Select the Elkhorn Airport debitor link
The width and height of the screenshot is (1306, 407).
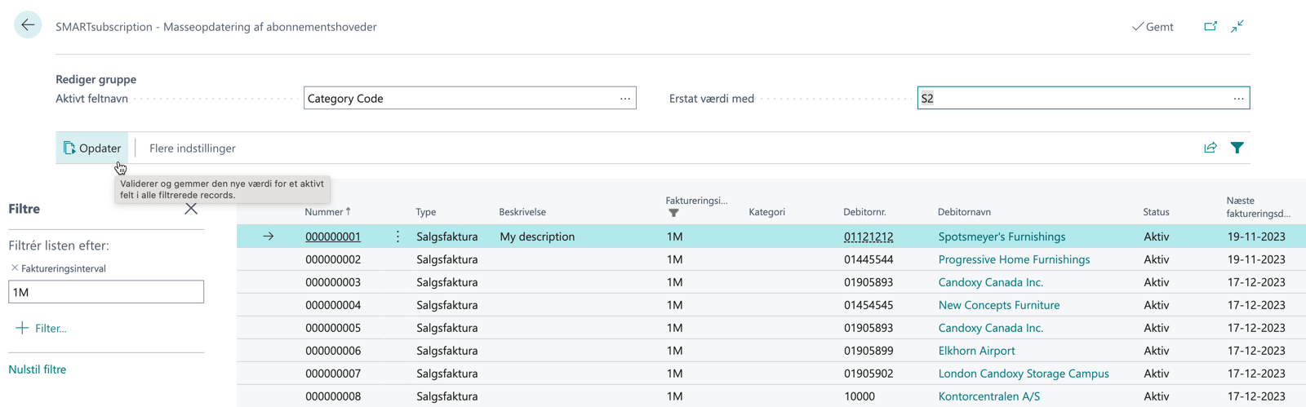pyautogui.click(x=976, y=351)
